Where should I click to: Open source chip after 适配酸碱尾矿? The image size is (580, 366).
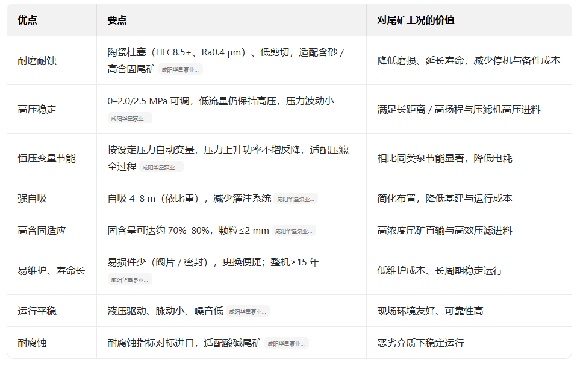(x=286, y=344)
